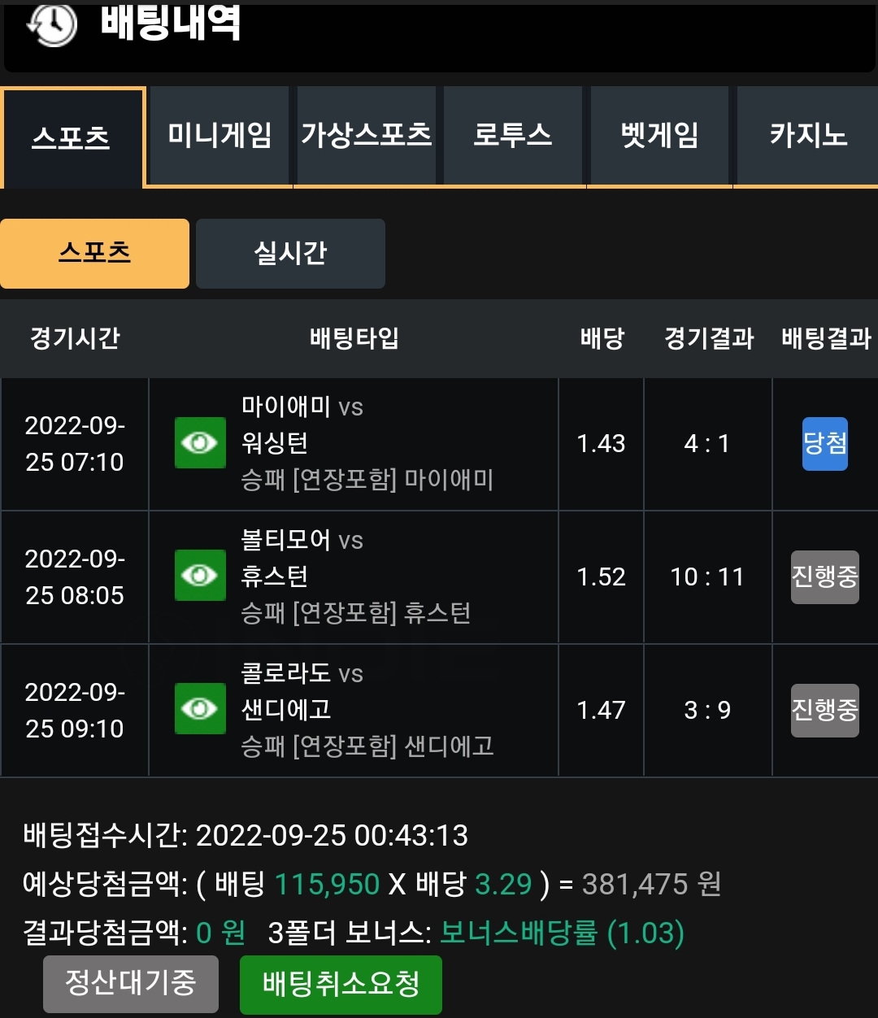
Task: Click 진행중 badge for 볼티모어 match
Action: pos(825,577)
